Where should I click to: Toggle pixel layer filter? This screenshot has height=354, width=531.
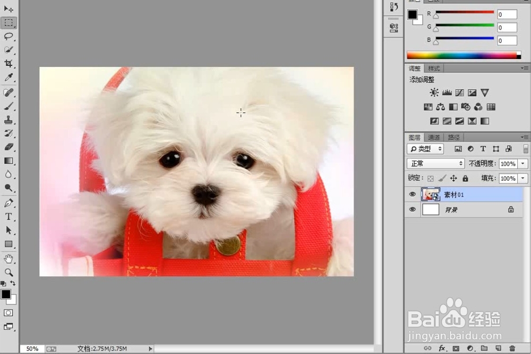[458, 149]
